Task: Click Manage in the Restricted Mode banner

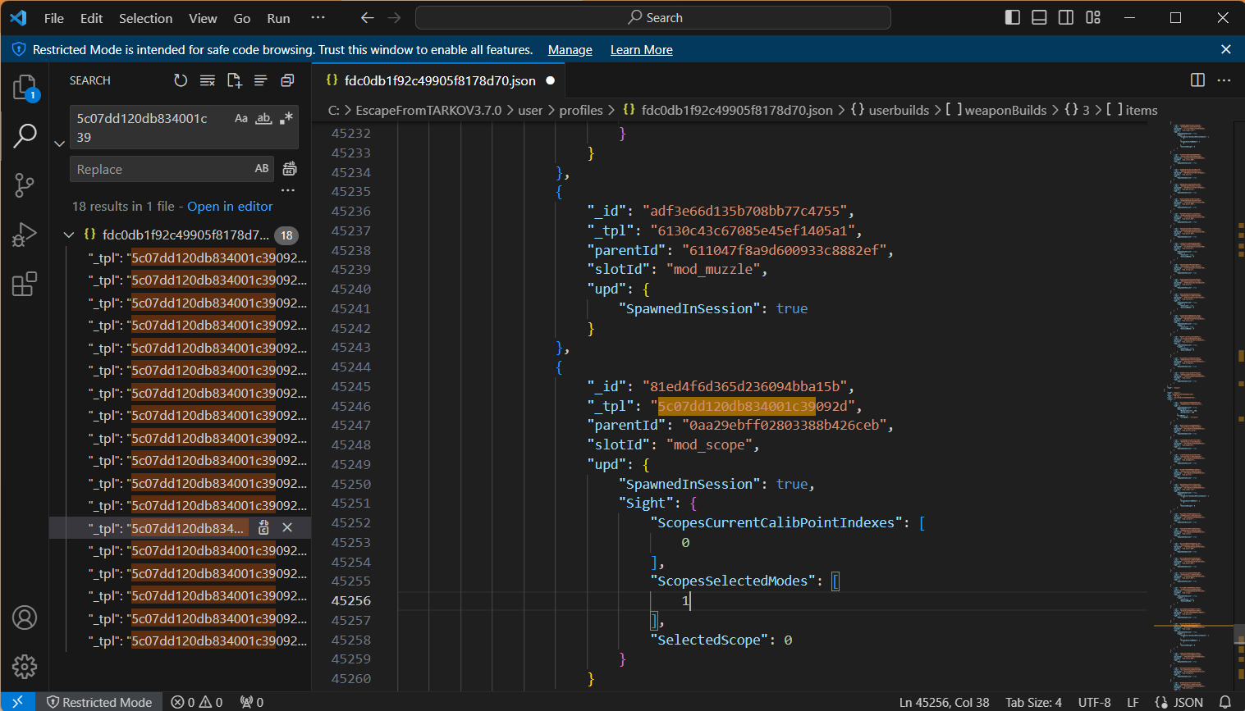Action: (570, 50)
